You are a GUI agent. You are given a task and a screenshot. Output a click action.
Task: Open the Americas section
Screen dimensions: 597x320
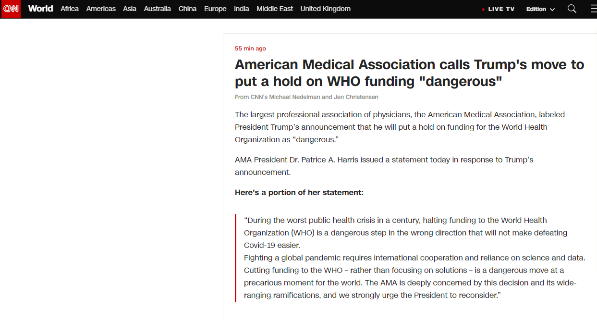(101, 9)
